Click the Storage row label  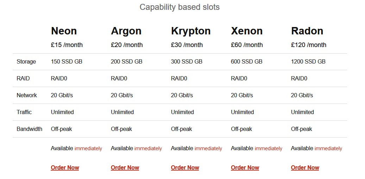click(26, 61)
